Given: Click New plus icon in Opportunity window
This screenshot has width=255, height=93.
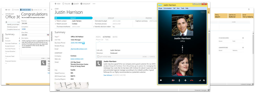Looking at the screenshot, I should click(x=6, y=10).
